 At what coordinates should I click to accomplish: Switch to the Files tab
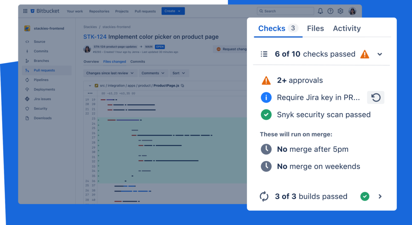coord(315,29)
